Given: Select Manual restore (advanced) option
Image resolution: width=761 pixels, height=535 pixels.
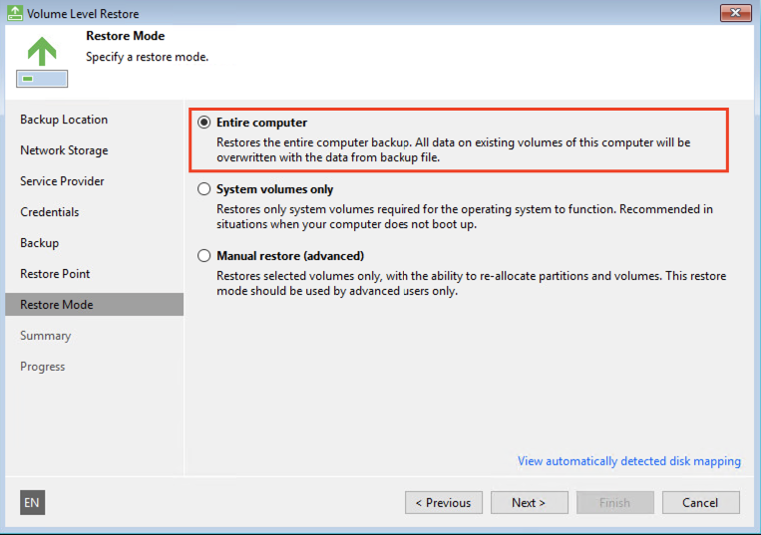Looking at the screenshot, I should [x=204, y=256].
